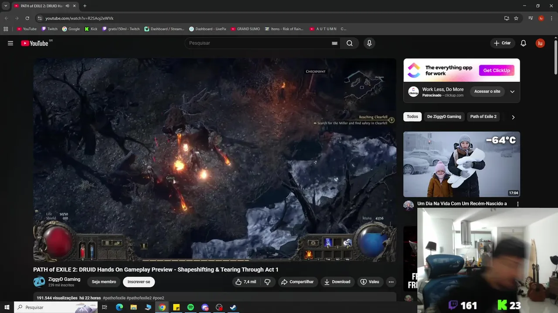Open Task View on the taskbar

[x=105, y=307]
